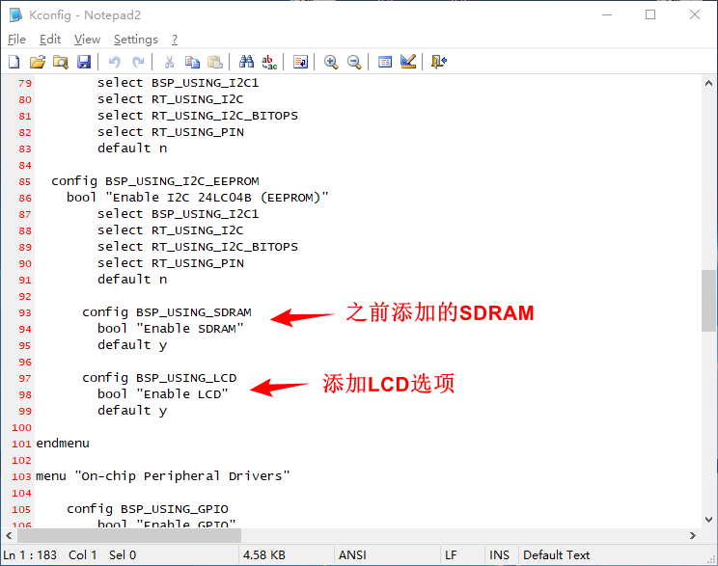Click the Zoom Out magnifier icon
Image resolution: width=718 pixels, height=566 pixels.
point(354,62)
